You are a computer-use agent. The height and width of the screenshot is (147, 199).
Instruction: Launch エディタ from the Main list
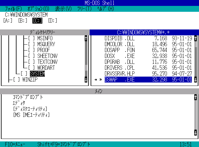coord(19,103)
